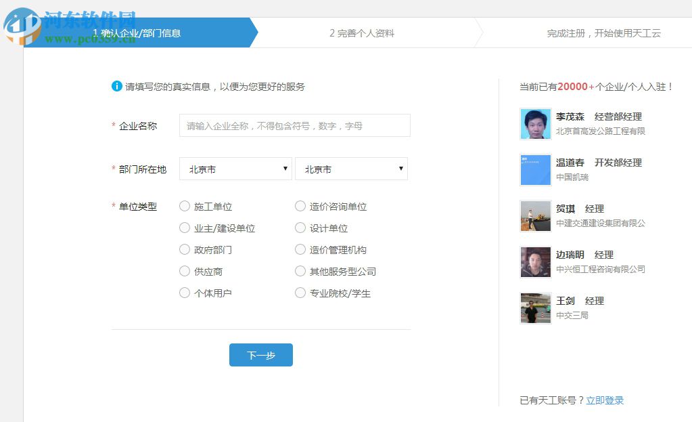Open 王剑's profile picture

point(535,308)
